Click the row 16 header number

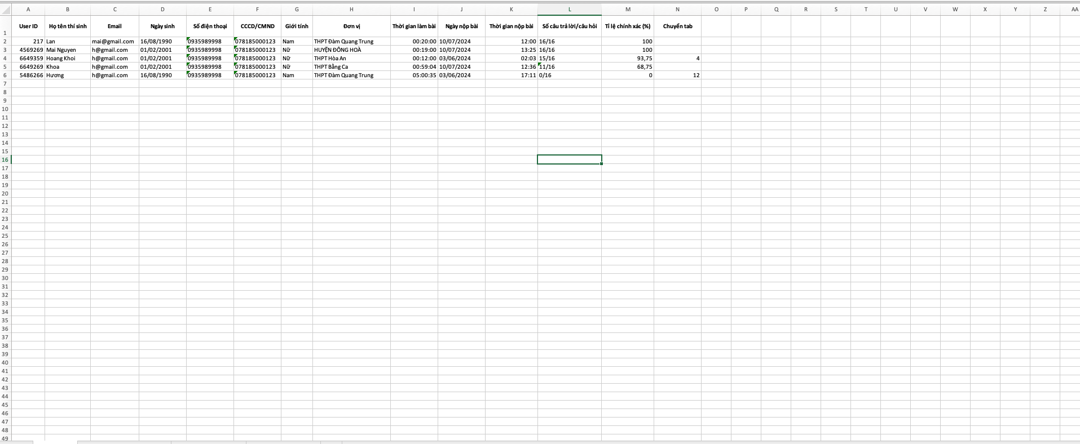(5, 159)
